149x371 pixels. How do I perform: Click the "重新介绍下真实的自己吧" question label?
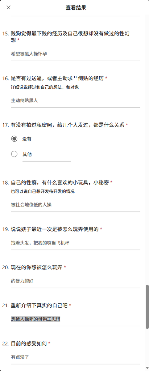(x=39, y=305)
